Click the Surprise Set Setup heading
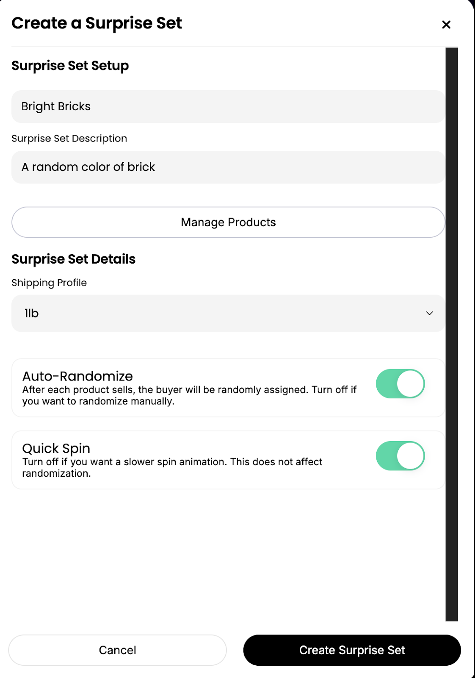This screenshot has height=678, width=475. click(70, 66)
